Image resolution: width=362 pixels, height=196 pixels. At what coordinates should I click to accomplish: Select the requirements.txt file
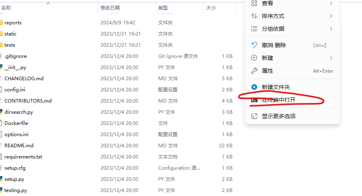tap(23, 156)
